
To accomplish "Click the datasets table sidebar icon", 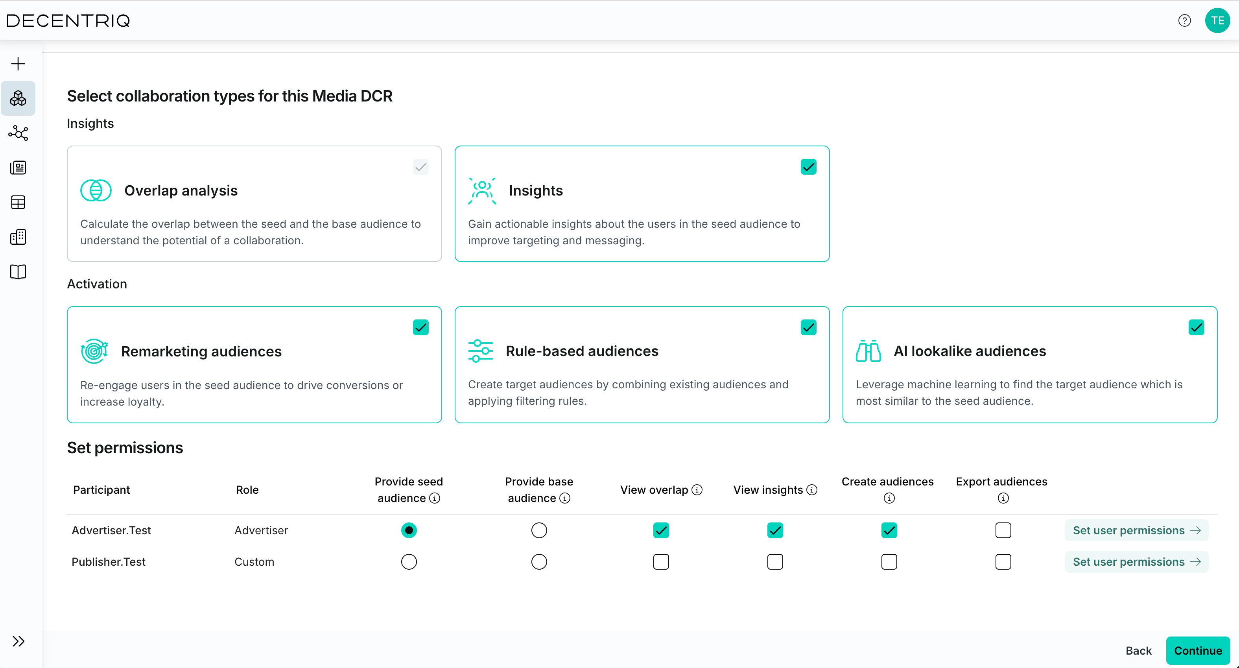I will click(18, 202).
